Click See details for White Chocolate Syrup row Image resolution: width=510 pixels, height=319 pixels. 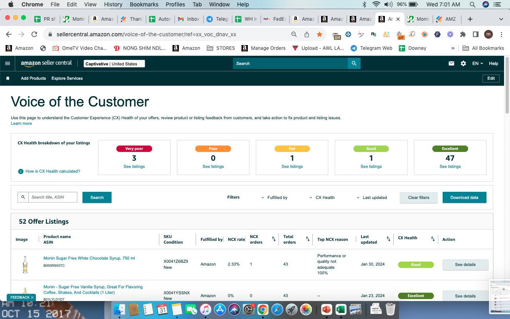(465, 264)
